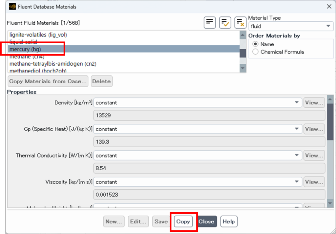Click the Copy button
Viewport: 336px width, 234px height.
(x=183, y=221)
